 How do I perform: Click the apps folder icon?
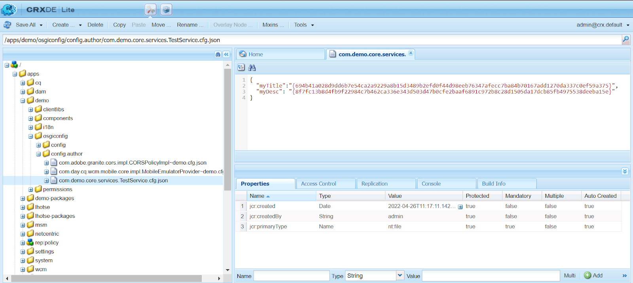(x=23, y=73)
